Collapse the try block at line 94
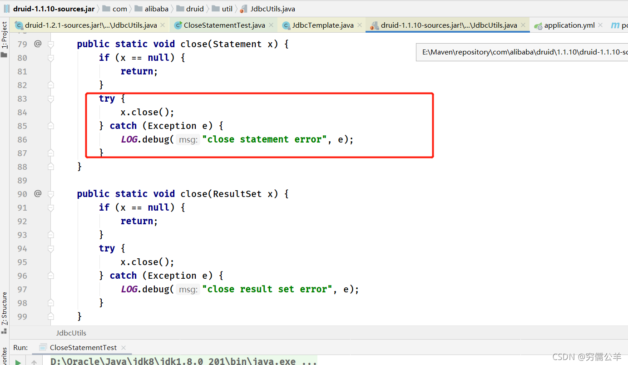 pos(51,248)
